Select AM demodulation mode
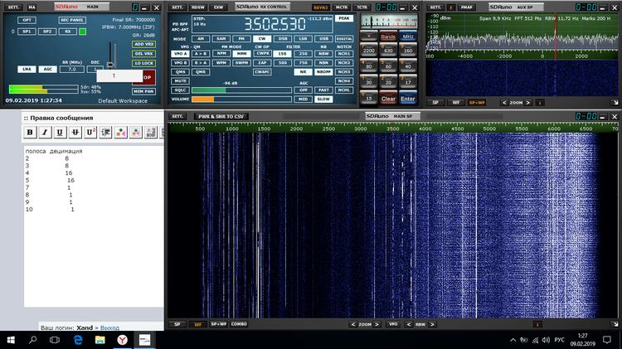Image resolution: width=622 pixels, height=349 pixels. click(201, 39)
